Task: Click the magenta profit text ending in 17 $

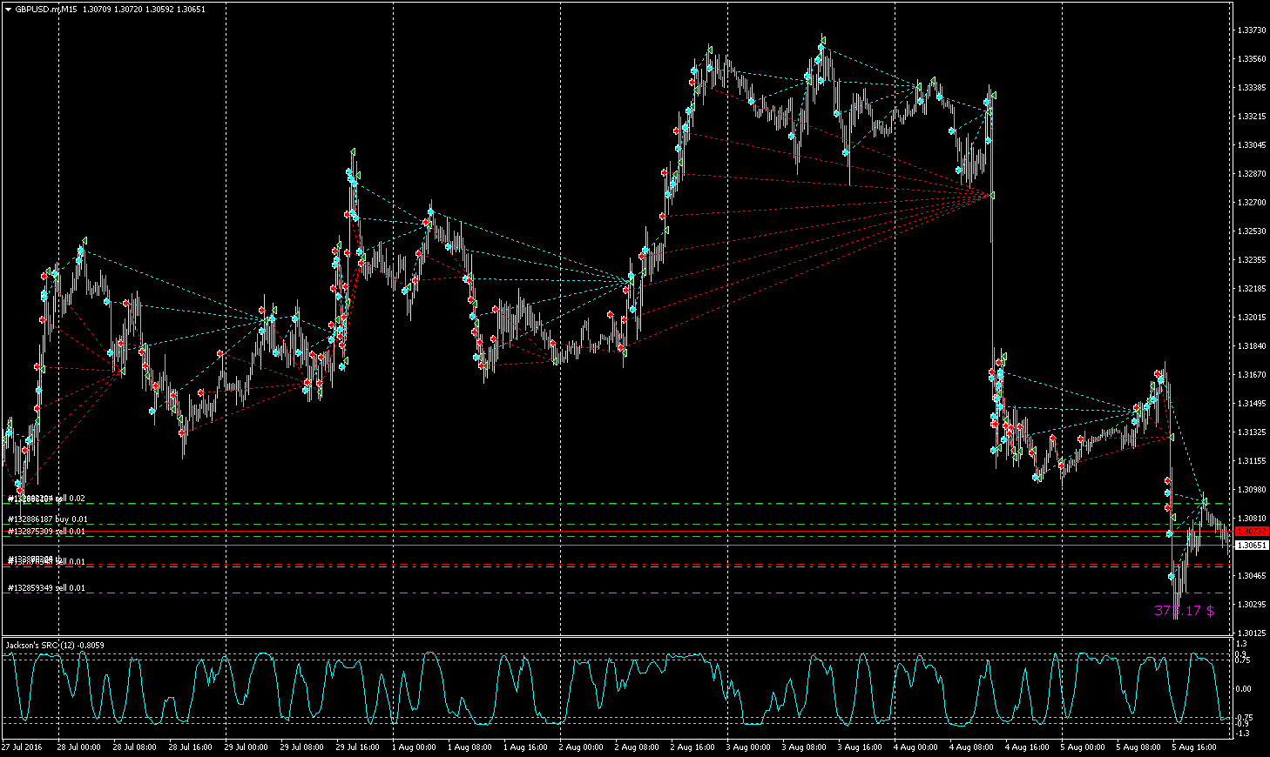Action: tap(1184, 611)
